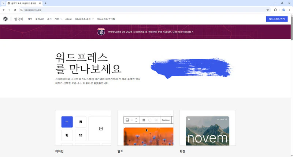Reload the page with refresh icon
Screen dimensions: 293x157
tap(15, 10)
